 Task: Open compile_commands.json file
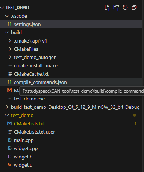40,82
